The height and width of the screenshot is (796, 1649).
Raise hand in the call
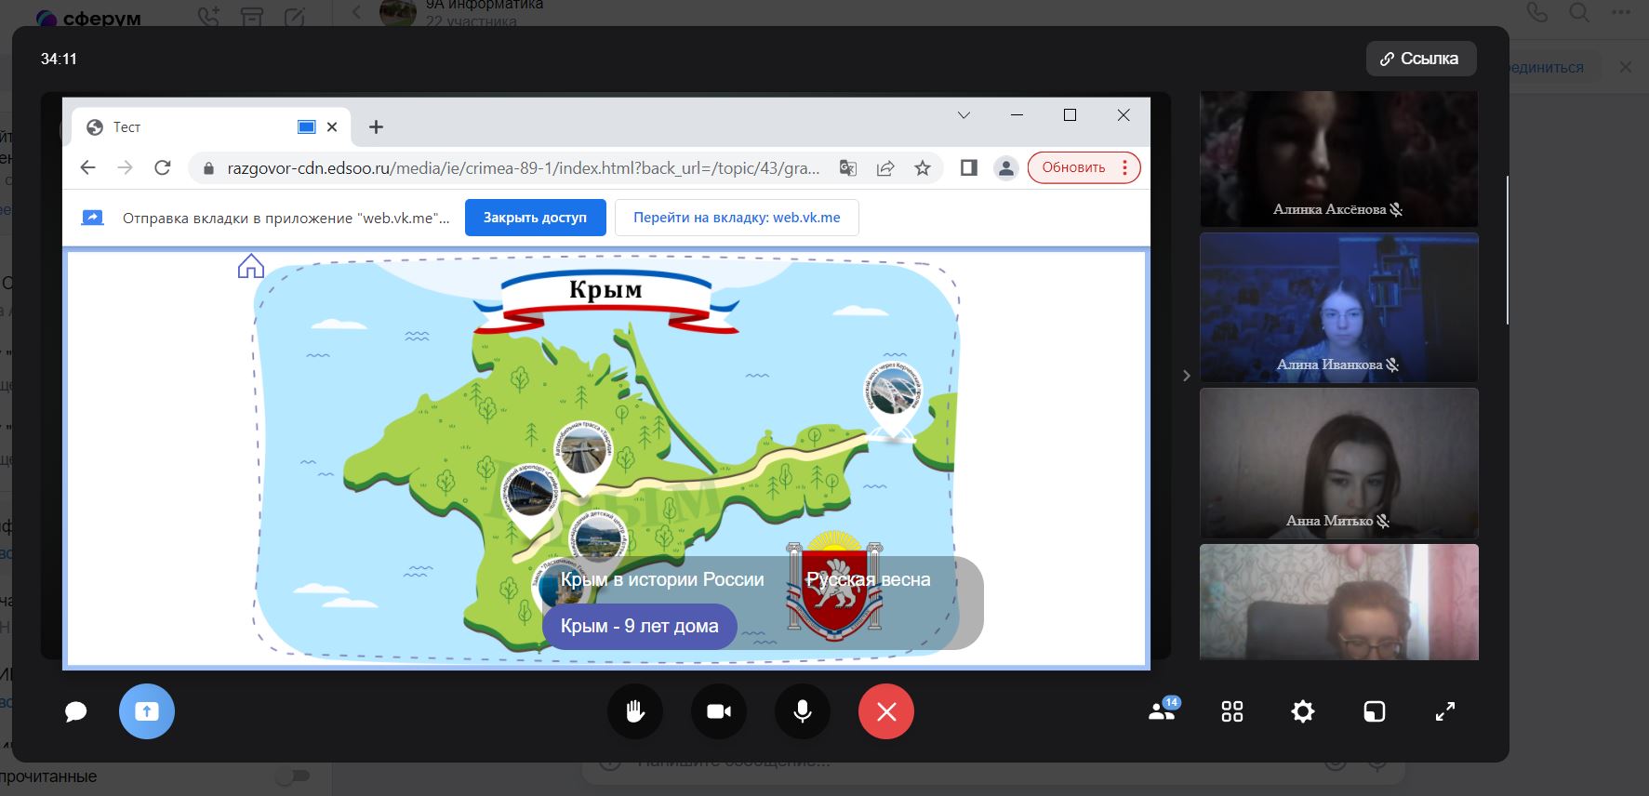(635, 711)
